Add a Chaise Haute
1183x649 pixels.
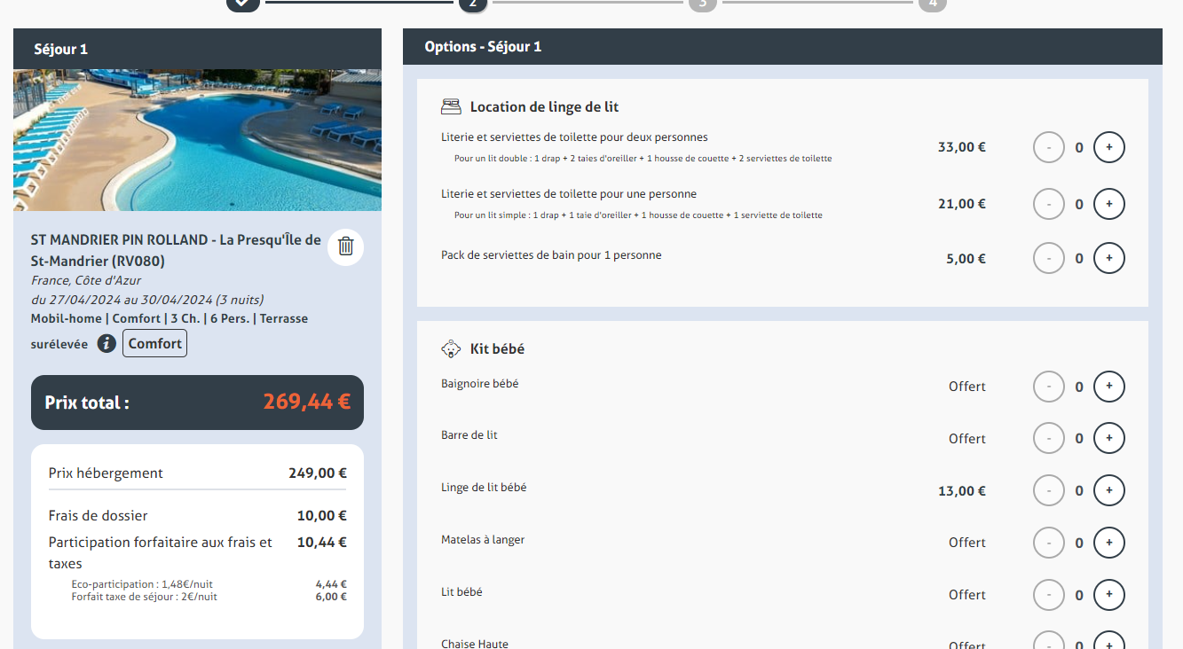click(1108, 642)
